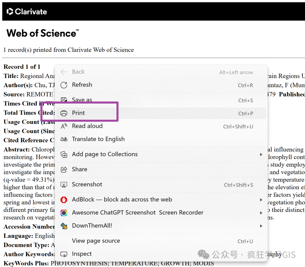Click the 'Ctrl+Shift+U' shortcut label
Screen dimensions: 305x267
pos(238,127)
